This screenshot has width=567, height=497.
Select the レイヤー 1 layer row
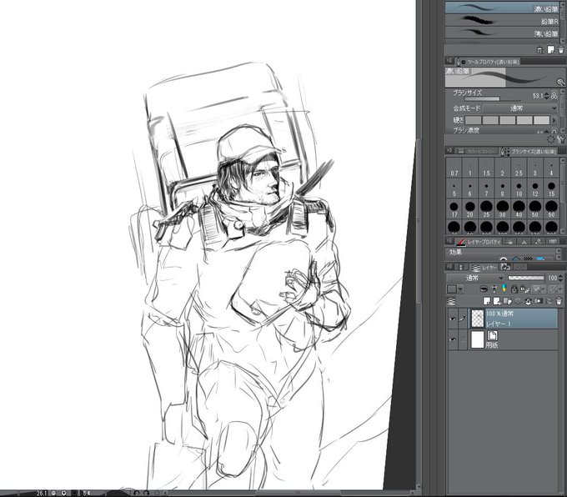pyautogui.click(x=513, y=319)
